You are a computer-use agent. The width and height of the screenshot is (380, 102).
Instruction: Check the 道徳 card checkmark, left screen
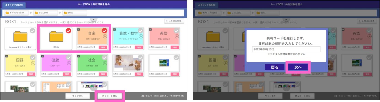69,57
